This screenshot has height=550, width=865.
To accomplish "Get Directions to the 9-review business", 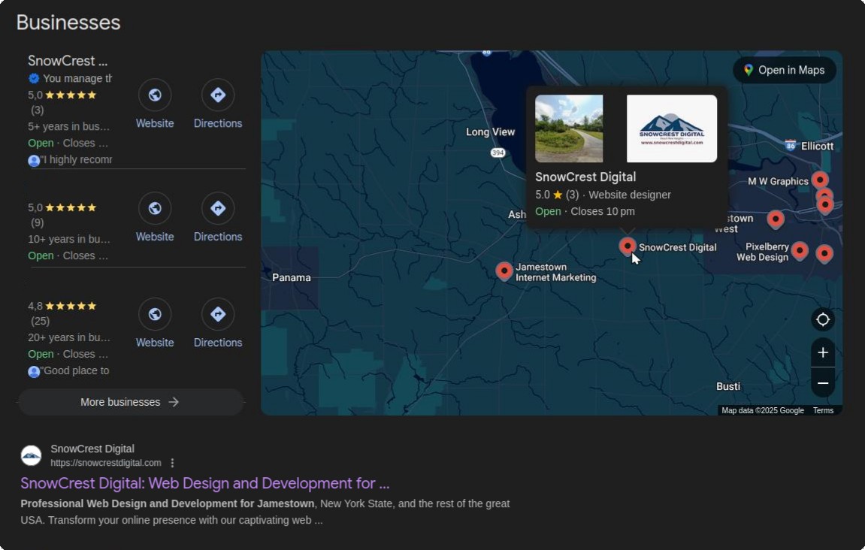I will [218, 209].
